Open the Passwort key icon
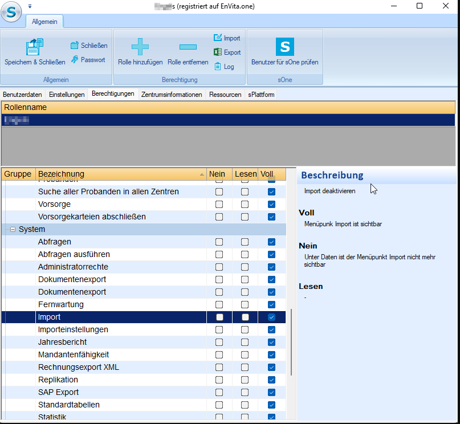460x424 pixels. tap(75, 60)
